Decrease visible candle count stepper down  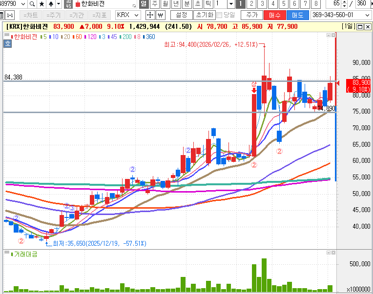click(x=344, y=6)
